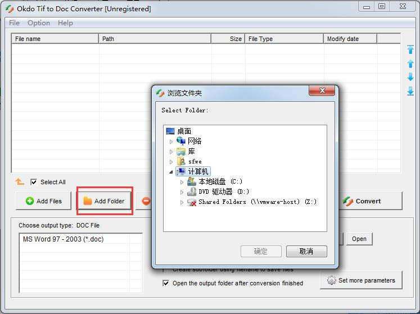The width and height of the screenshot is (420, 314).
Task: Minimize the Okdo converter window
Action: click(367, 7)
